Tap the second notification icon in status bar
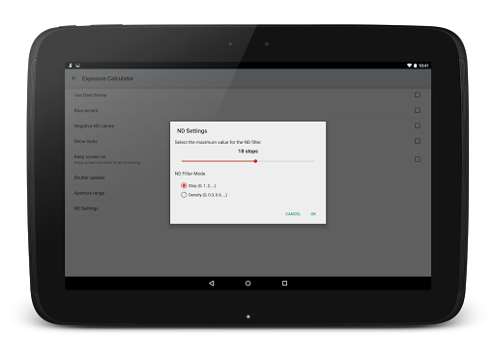This screenshot has height=356, width=495. 77,66
